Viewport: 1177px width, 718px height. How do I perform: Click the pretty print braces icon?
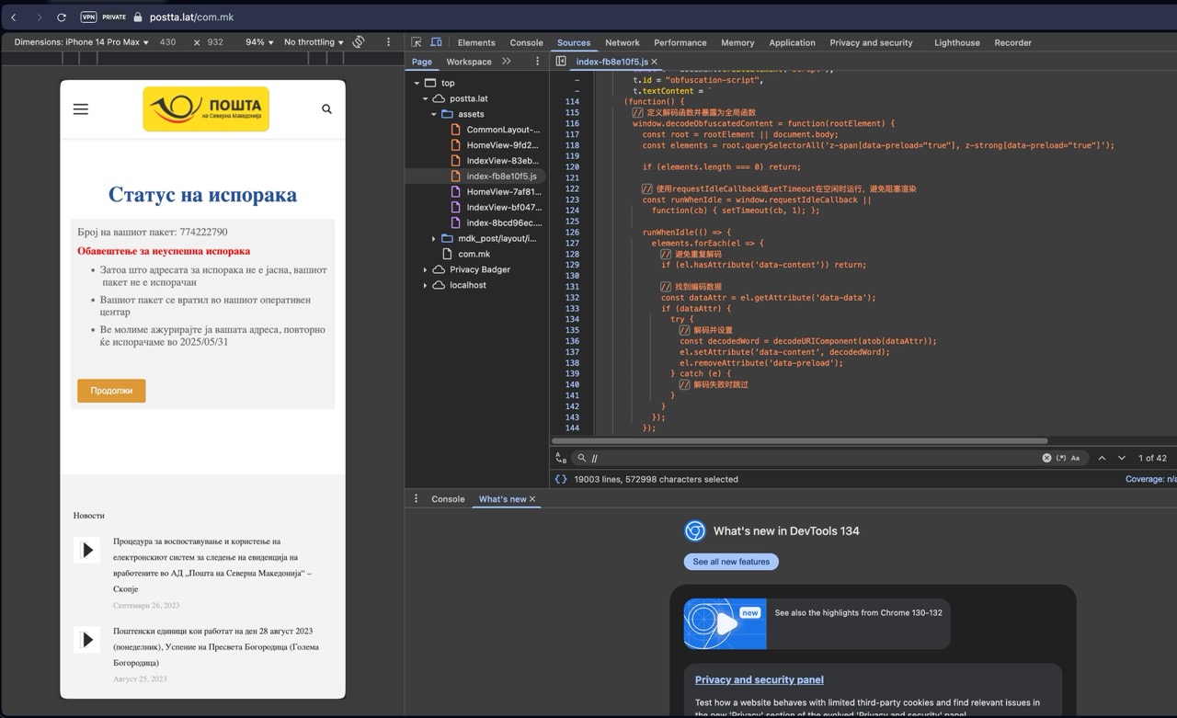[561, 479]
